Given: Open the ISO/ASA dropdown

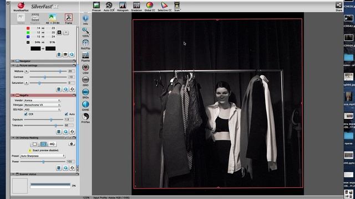Looking at the screenshot, I should tap(42, 109).
